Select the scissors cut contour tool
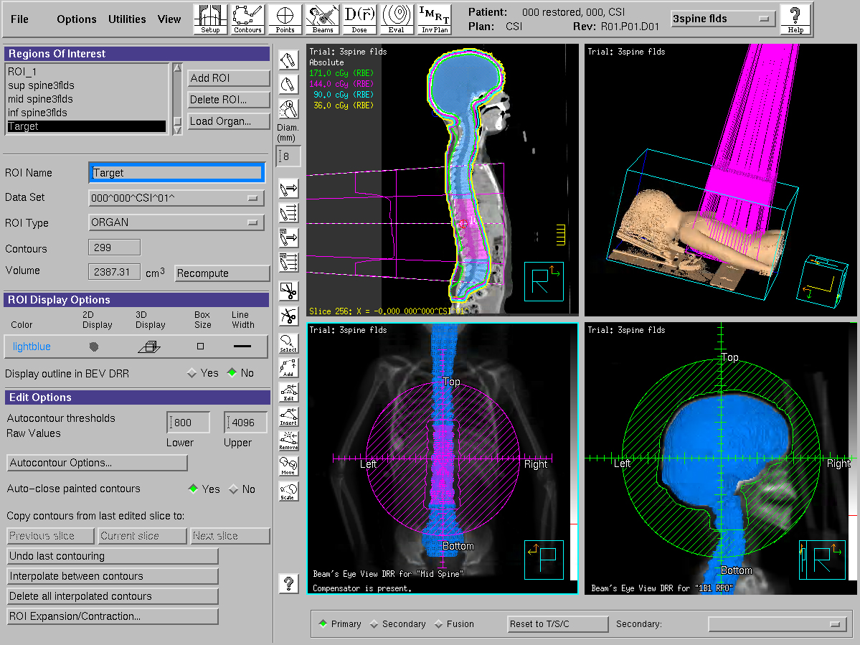This screenshot has height=645, width=860. click(288, 291)
